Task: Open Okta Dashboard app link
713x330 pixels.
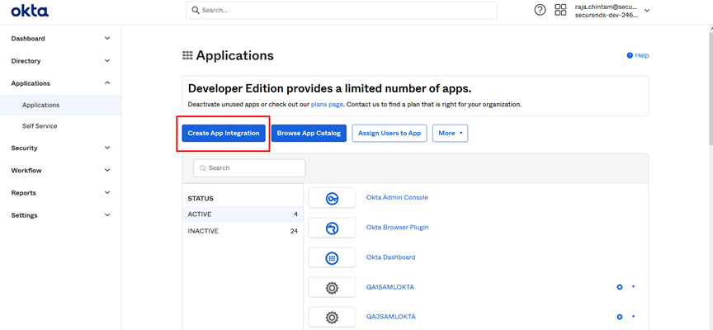Action: pos(390,257)
